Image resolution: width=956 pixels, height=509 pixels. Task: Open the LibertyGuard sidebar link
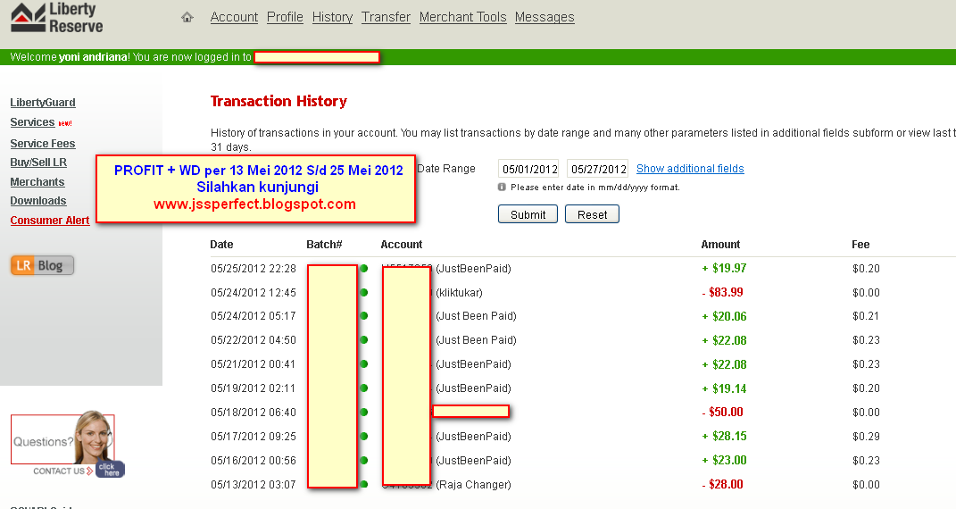43,103
